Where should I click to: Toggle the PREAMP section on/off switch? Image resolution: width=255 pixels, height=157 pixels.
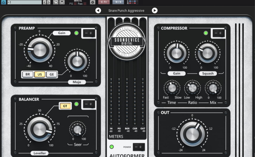pyautogui.click(x=89, y=33)
